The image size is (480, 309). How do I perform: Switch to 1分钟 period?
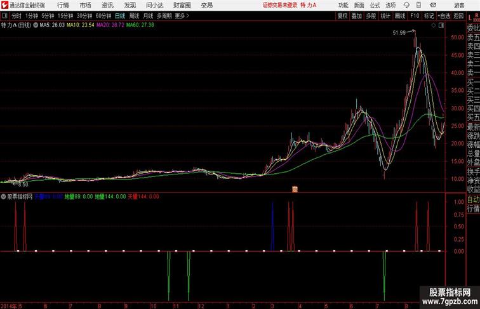click(x=32, y=16)
